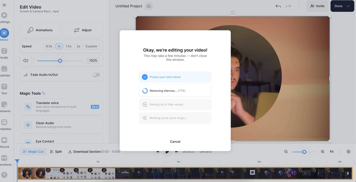The width and height of the screenshot is (356, 182).
Task: Click the volume slider handle
Action: [x=60, y=61]
